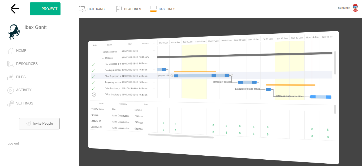Click the resources panel vertical scrollbar
362x166 pixels.
335,109
